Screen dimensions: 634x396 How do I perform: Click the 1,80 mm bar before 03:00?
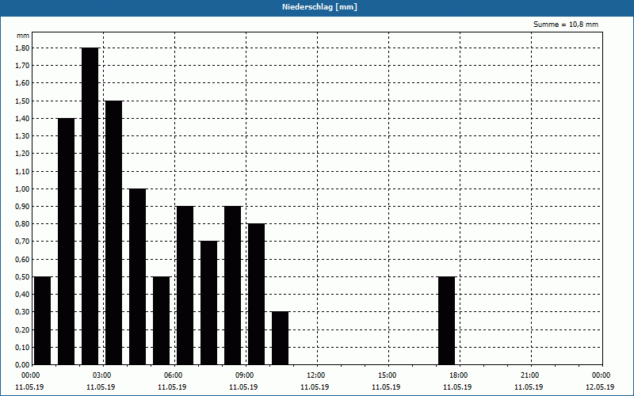(x=90, y=206)
